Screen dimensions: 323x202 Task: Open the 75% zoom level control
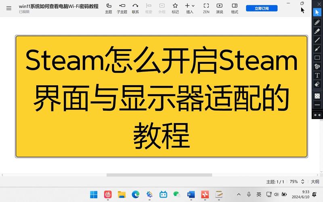pyautogui.click(x=294, y=181)
